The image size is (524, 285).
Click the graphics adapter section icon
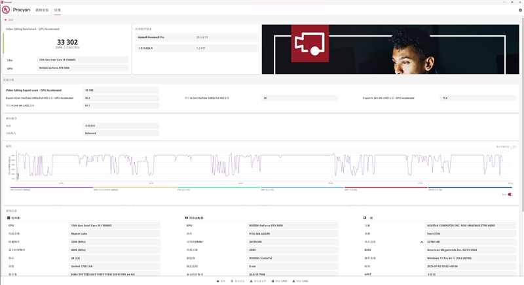point(187,218)
